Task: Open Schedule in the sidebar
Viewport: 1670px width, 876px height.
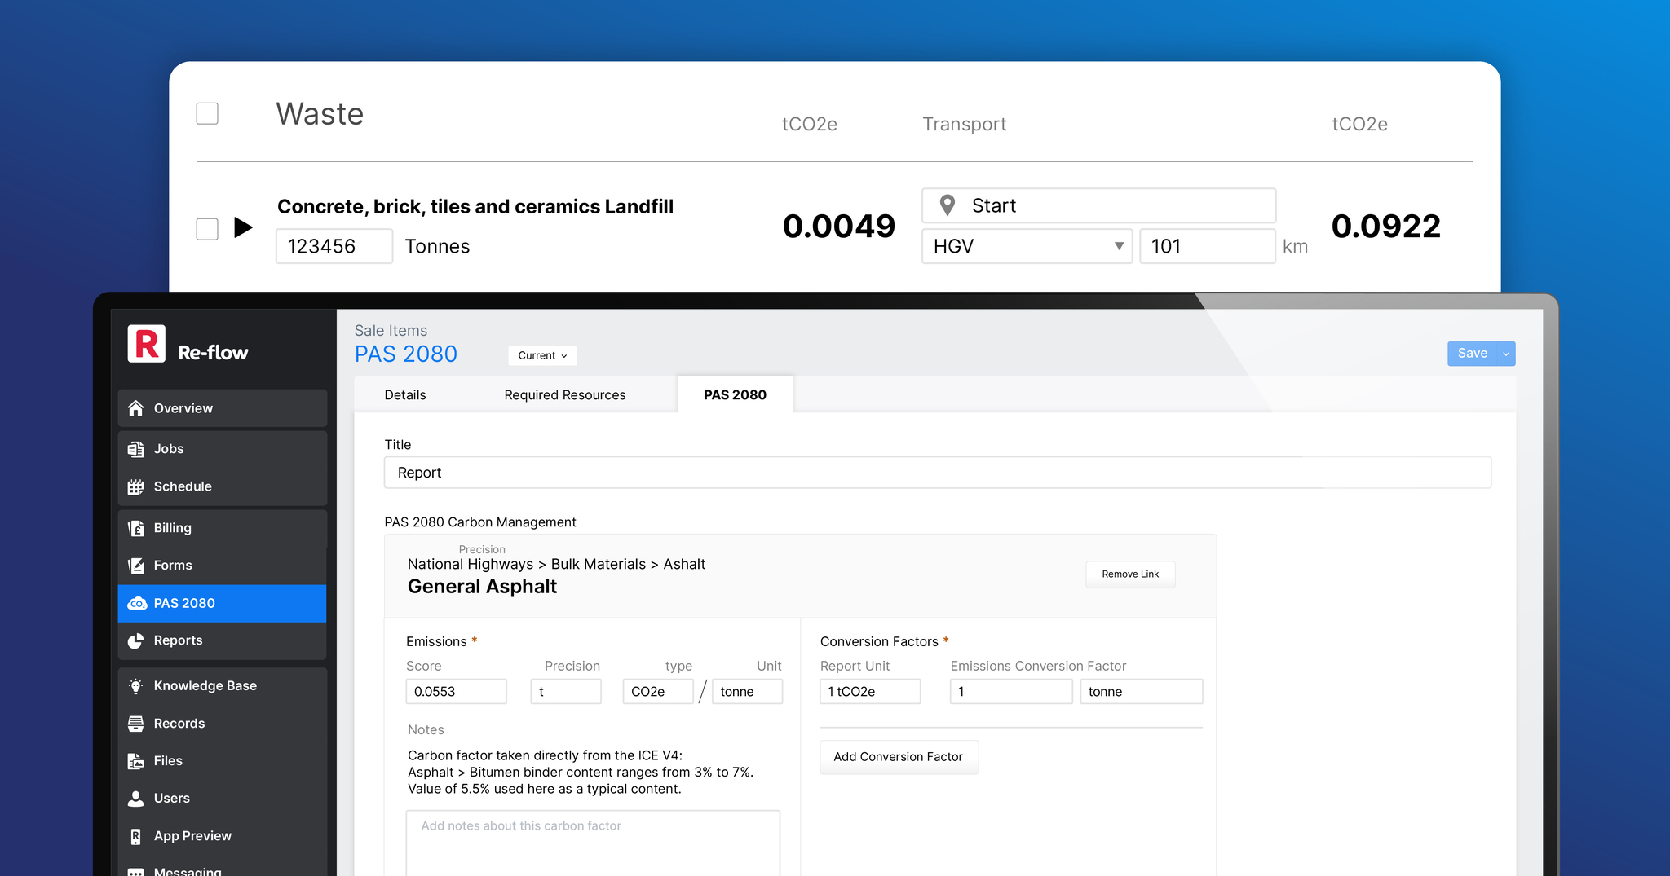Action: click(223, 486)
